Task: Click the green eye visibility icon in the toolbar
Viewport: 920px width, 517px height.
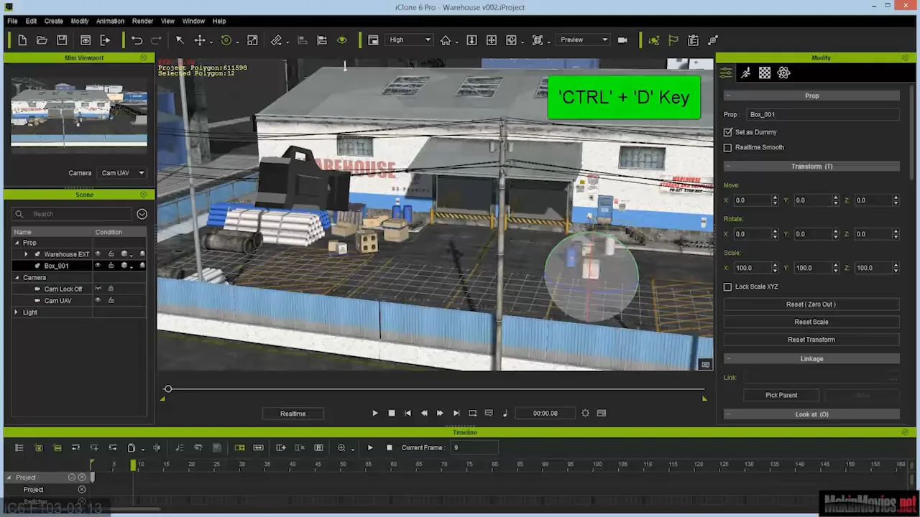Action: point(342,40)
